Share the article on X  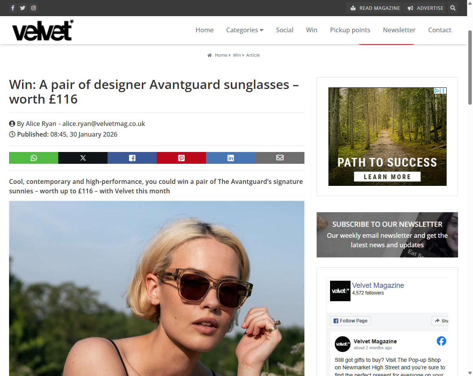tap(83, 158)
